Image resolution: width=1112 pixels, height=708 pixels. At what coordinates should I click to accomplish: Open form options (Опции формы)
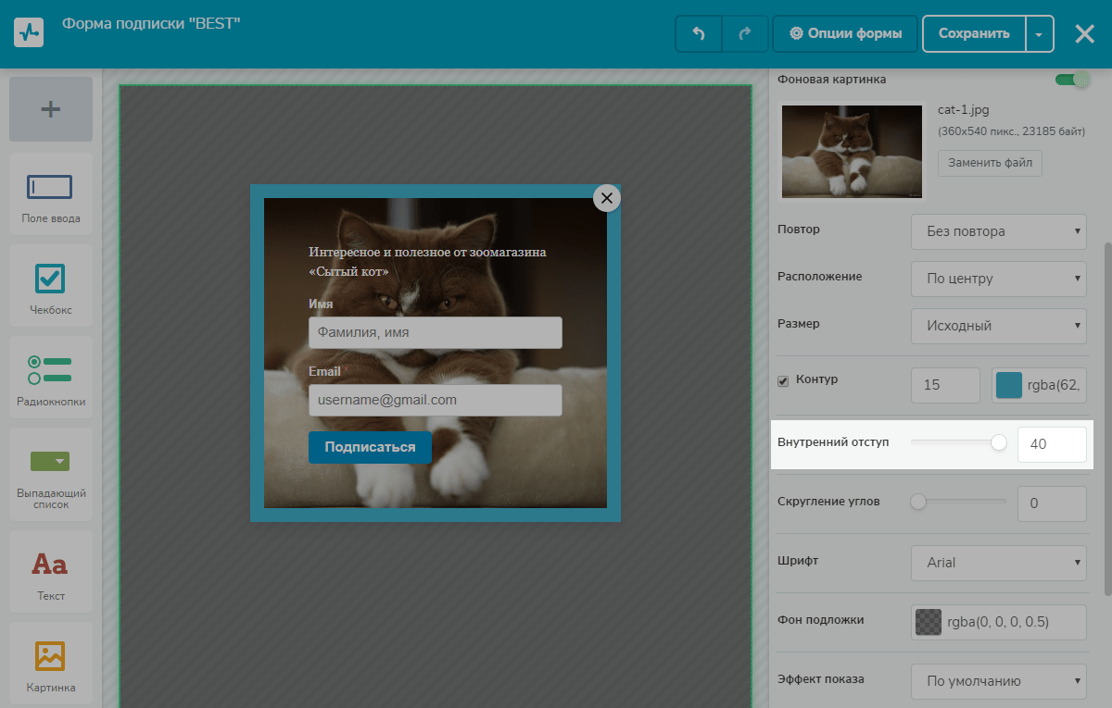coord(845,34)
